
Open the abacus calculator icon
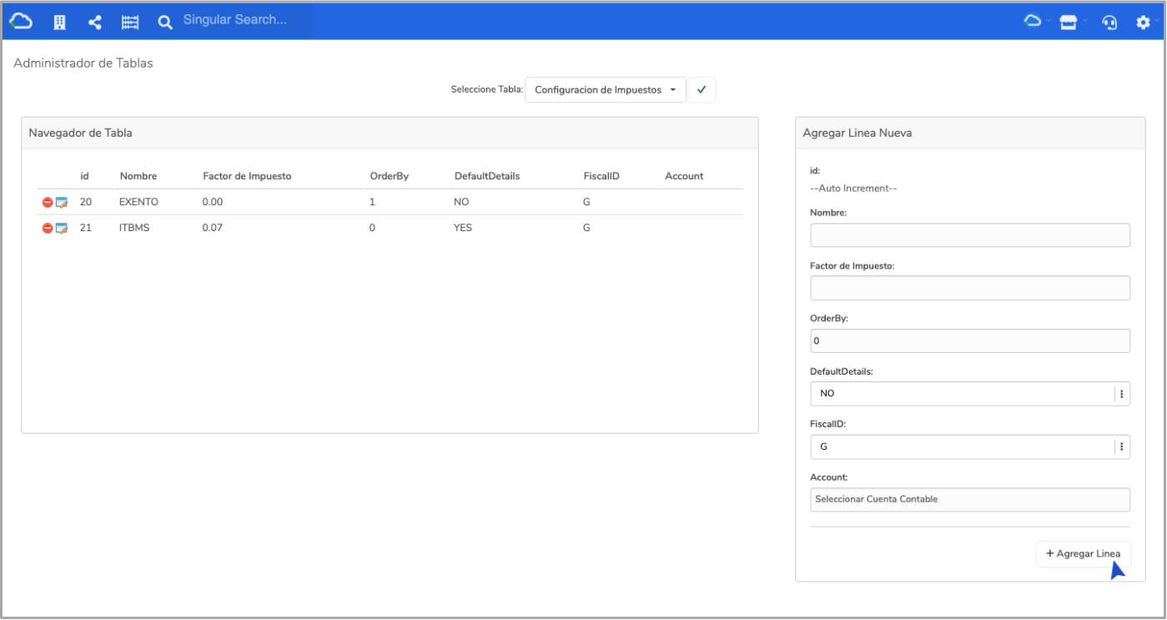(130, 23)
